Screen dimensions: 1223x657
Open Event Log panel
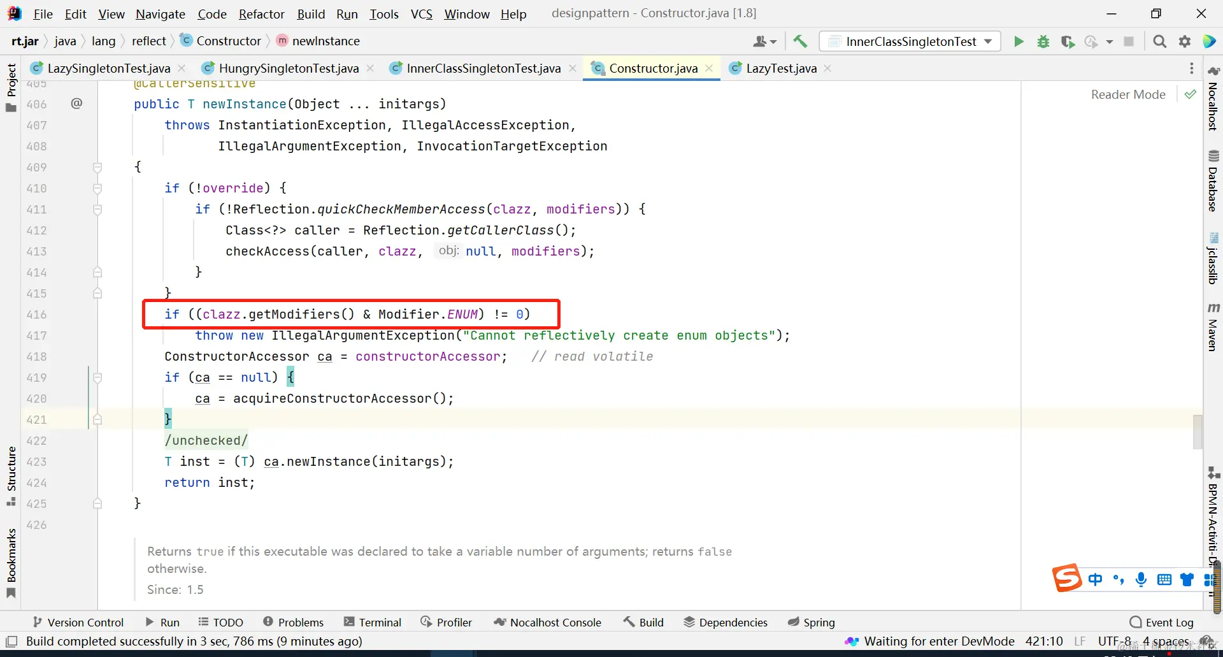click(1161, 622)
